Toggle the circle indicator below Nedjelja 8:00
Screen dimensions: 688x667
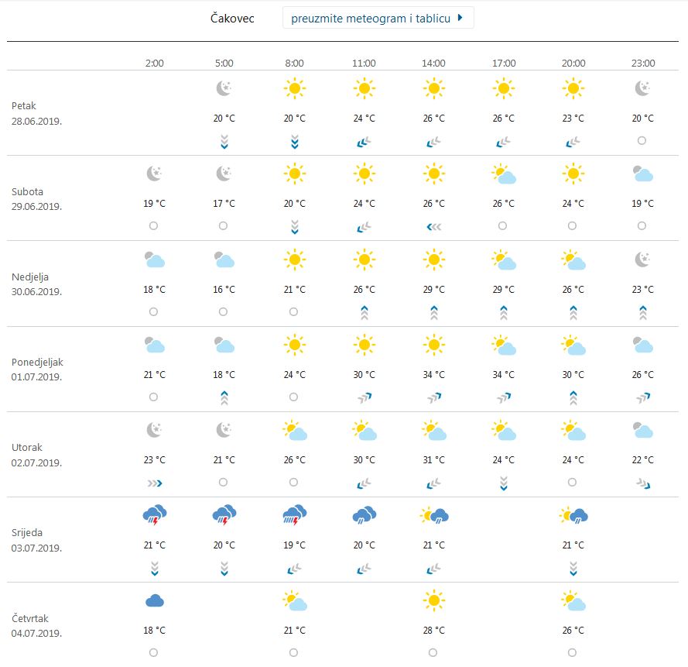click(294, 312)
